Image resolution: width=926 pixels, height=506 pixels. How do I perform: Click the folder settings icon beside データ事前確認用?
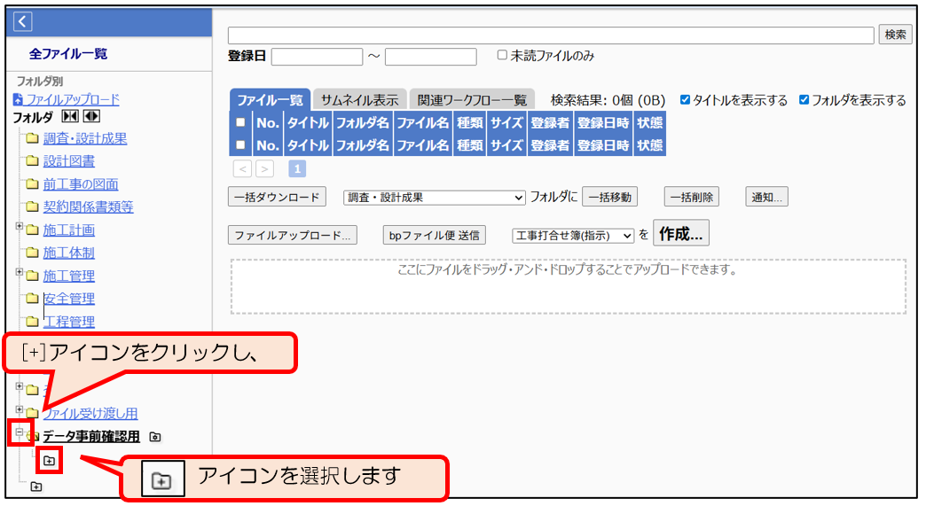(x=155, y=437)
